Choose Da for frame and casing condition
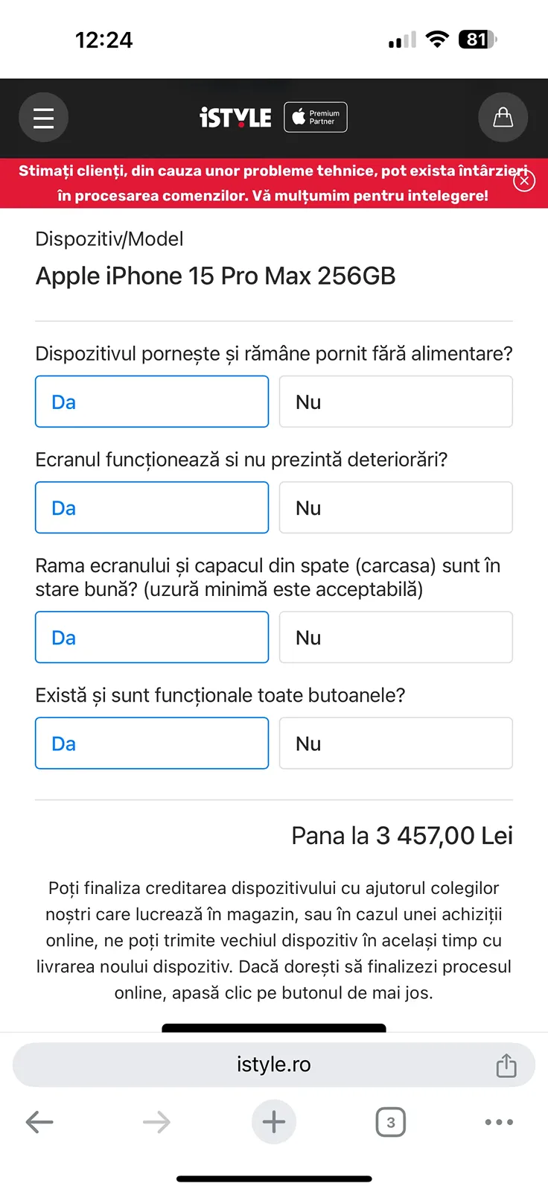Image resolution: width=548 pixels, height=1192 pixels. (x=152, y=637)
